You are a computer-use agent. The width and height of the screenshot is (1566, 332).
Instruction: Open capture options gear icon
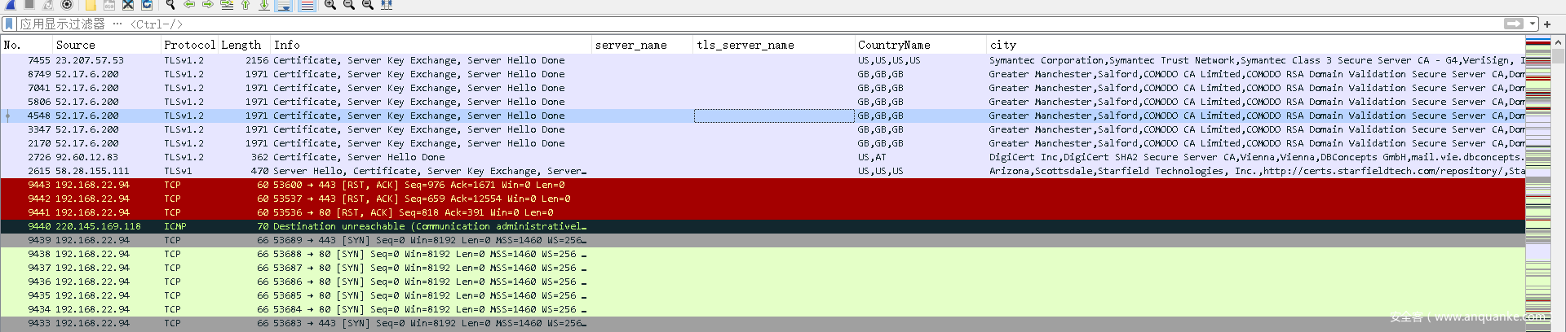click(x=68, y=5)
